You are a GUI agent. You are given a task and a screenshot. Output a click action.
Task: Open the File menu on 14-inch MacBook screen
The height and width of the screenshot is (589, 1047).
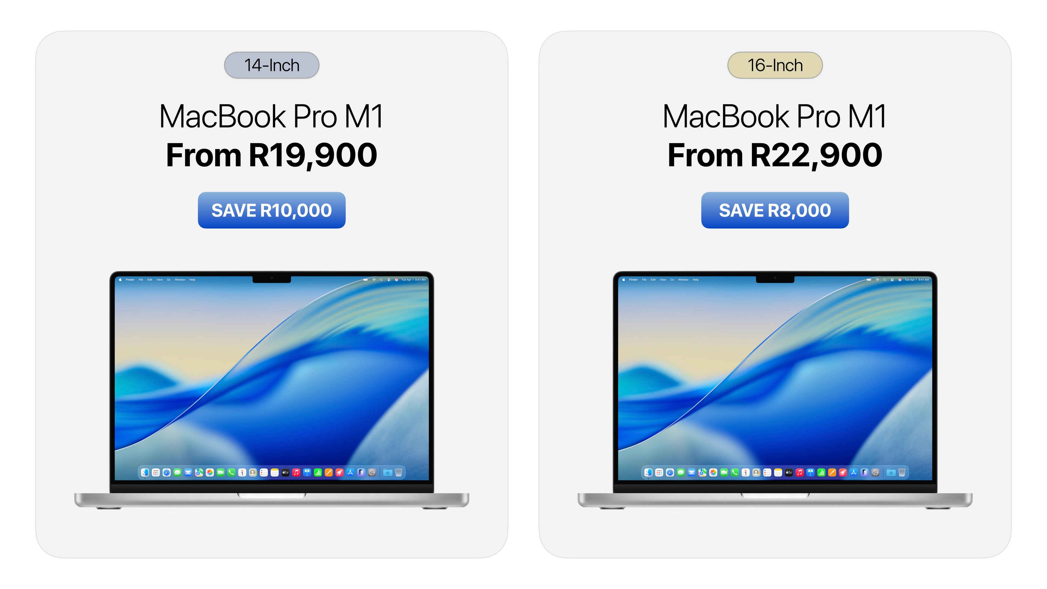pyautogui.click(x=141, y=280)
